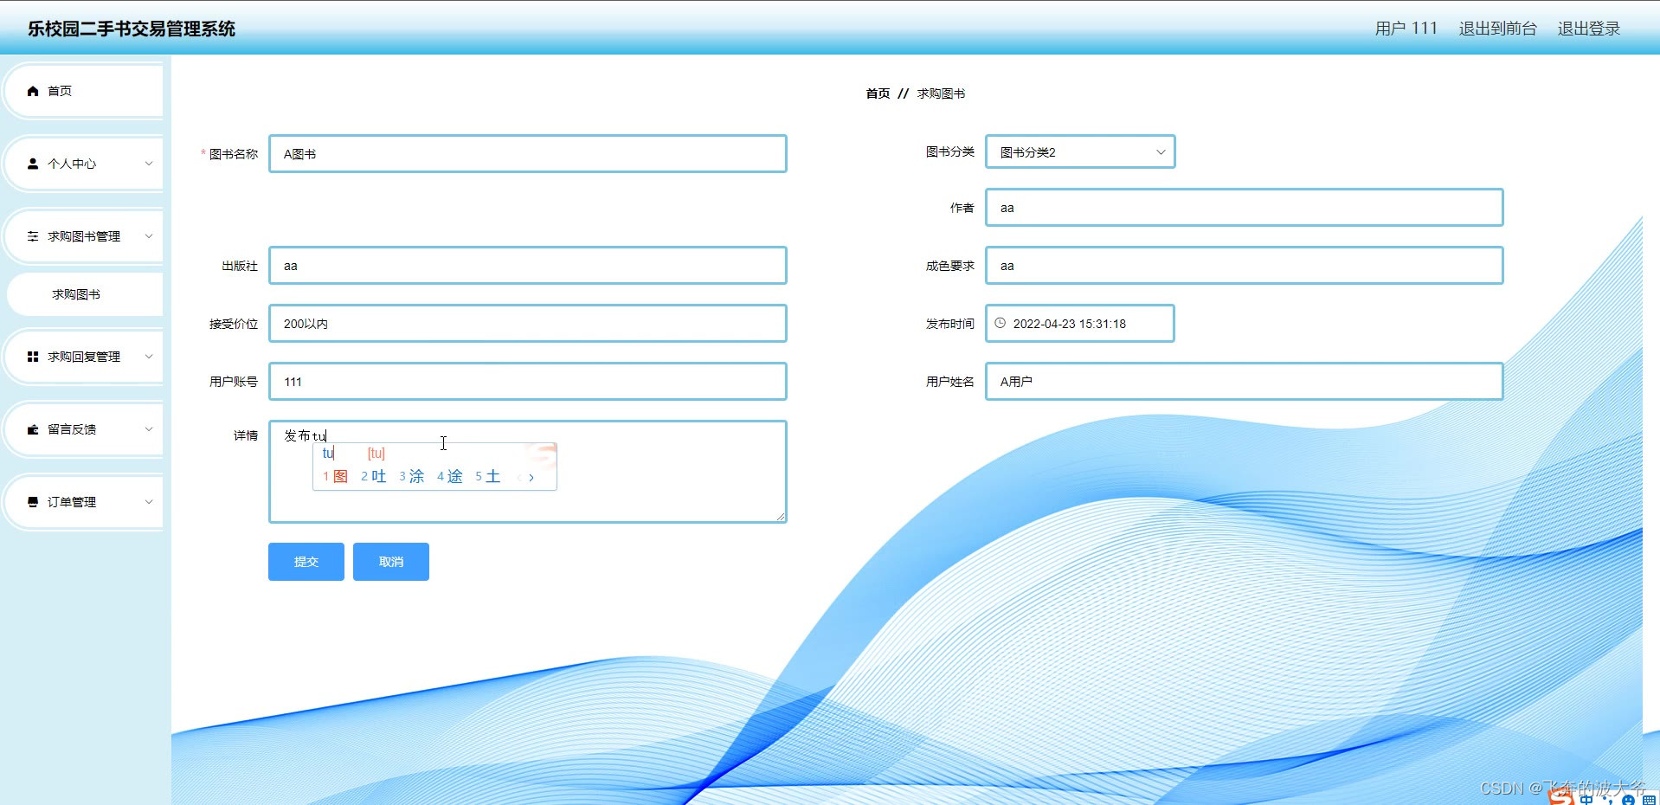The width and height of the screenshot is (1660, 805).
Task: Click the icon beside 订单管理
Action: tap(33, 502)
